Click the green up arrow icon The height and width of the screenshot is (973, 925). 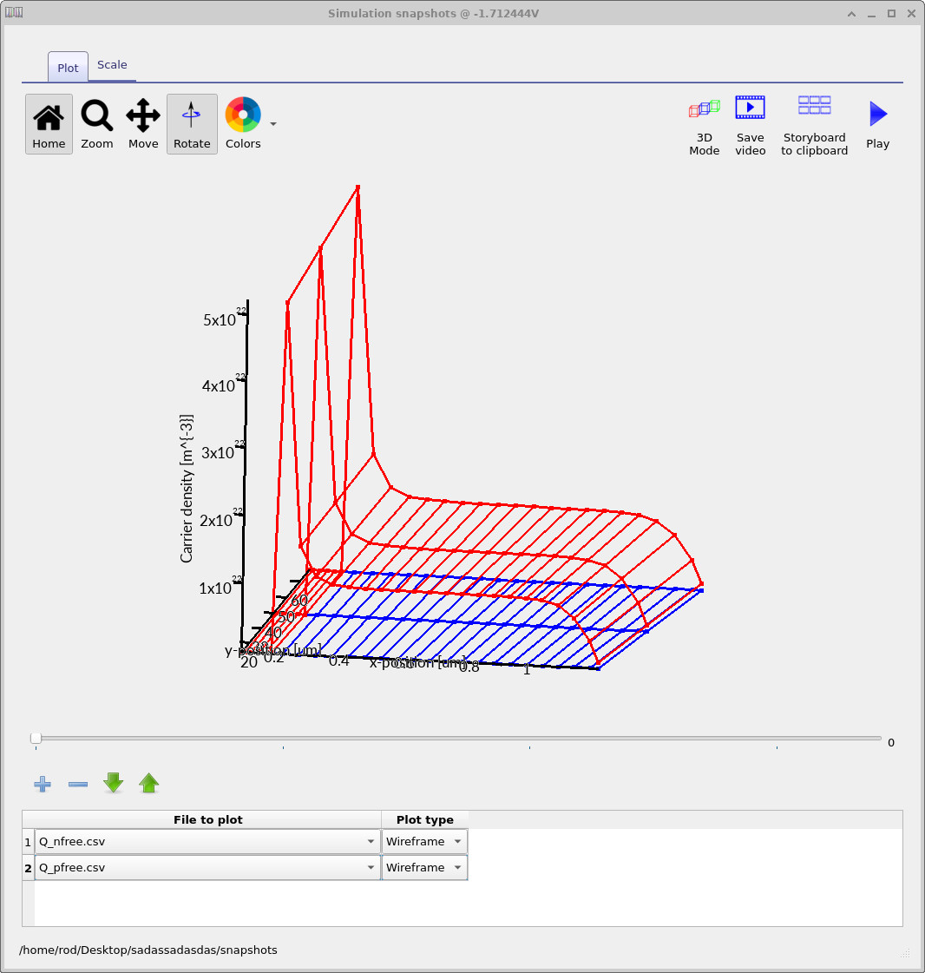(148, 784)
